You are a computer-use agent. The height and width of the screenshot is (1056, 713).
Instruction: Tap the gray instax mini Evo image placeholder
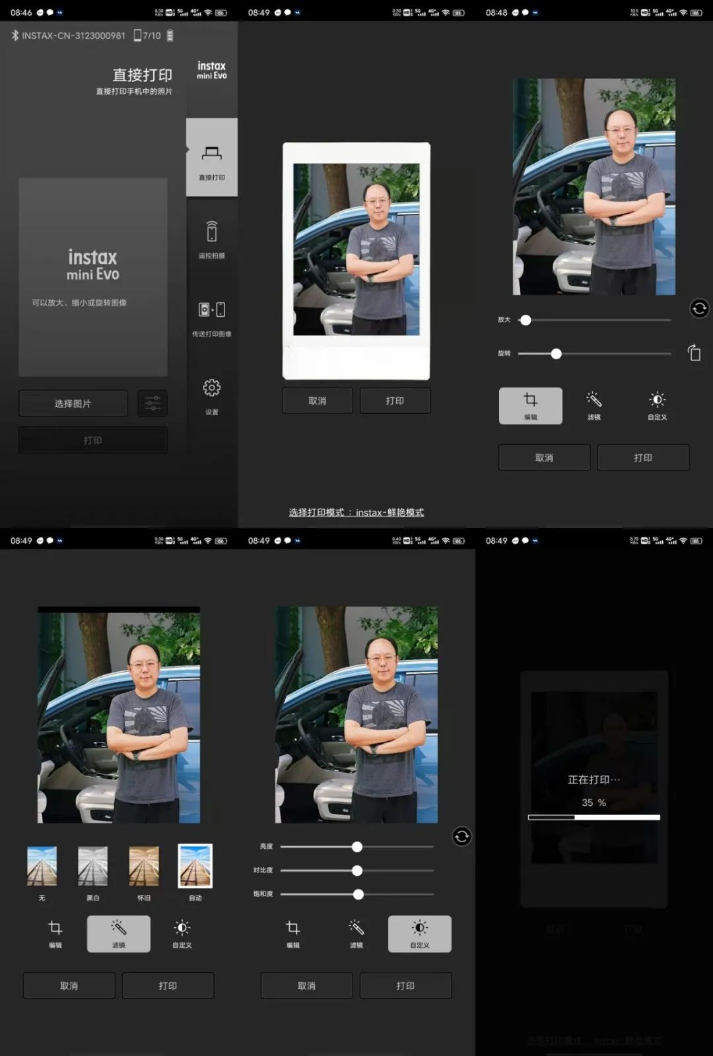click(x=93, y=277)
